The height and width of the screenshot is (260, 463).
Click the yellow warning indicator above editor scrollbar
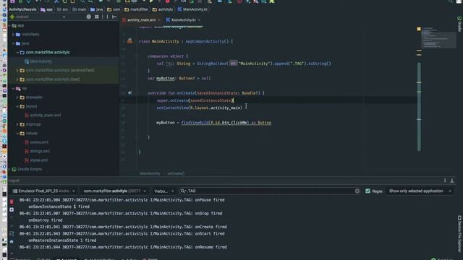[419, 29]
